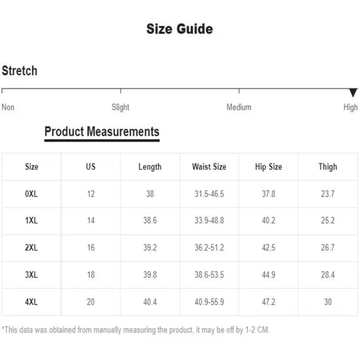Click the Hip Size column header

pos(269,167)
